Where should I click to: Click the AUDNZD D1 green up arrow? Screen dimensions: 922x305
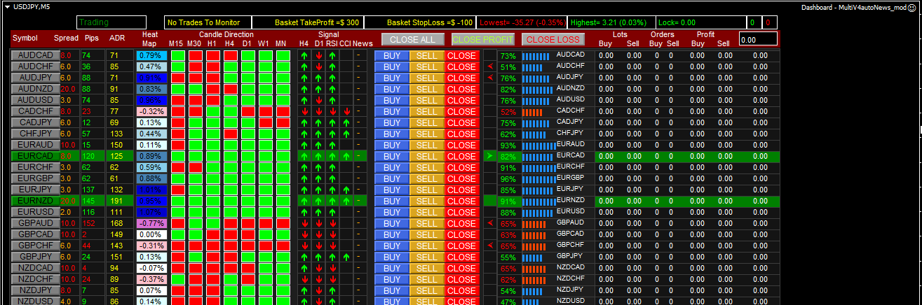click(318, 89)
